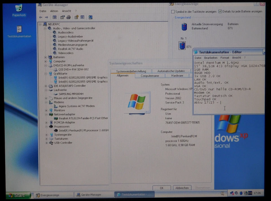Switch to Geräte-Manager taskbar button
The image size is (271, 201).
[x=94, y=195]
